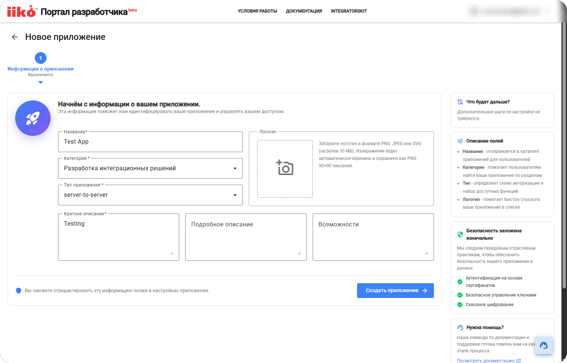The image size is (567, 363).
Task: Select Информация о приложении step
Action: tap(41, 69)
